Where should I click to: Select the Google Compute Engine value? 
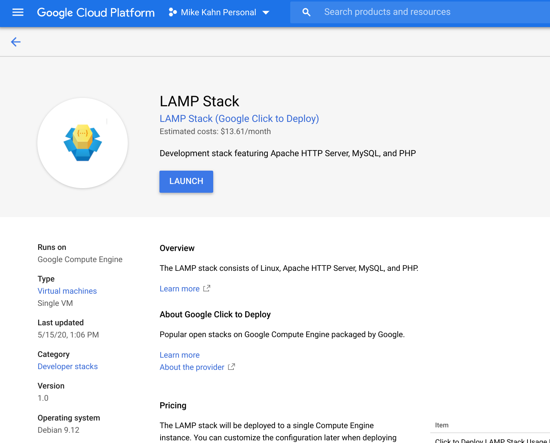click(x=80, y=259)
